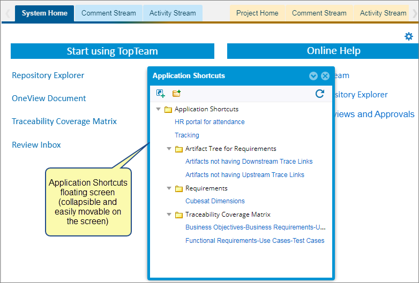Click the New Folder icon in Application Shortcuts
This screenshot has width=419, height=283.
coord(177,94)
